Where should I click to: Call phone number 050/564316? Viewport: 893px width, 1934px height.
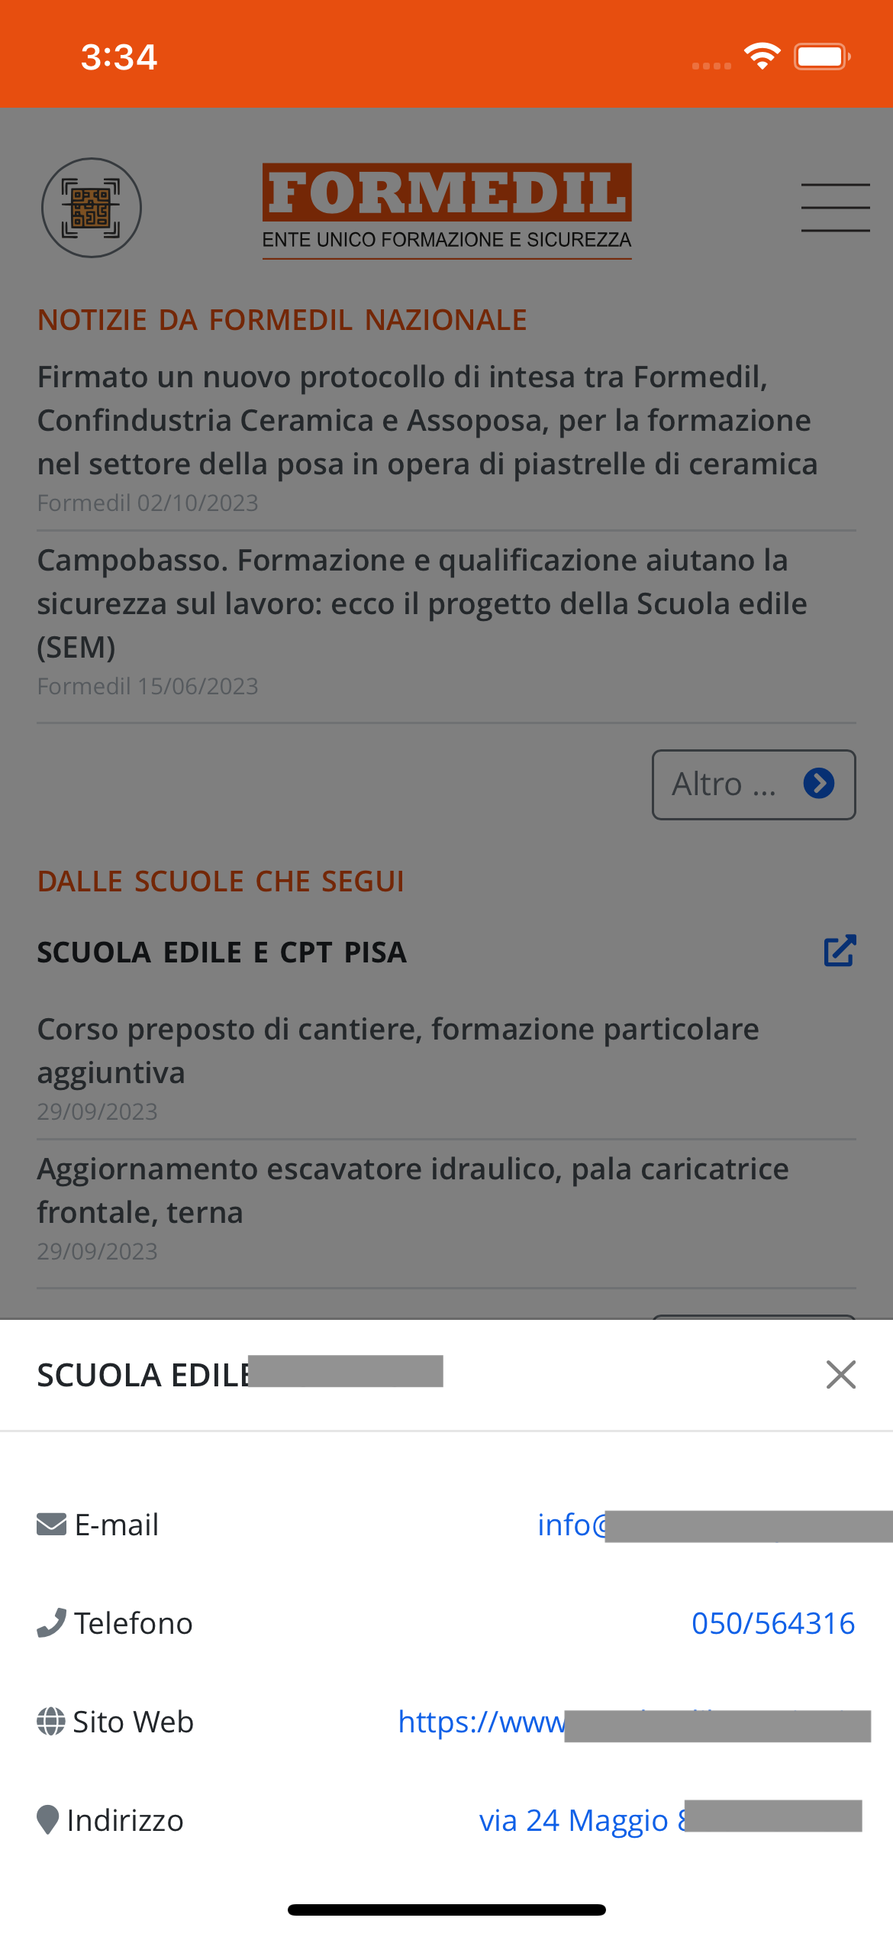(x=772, y=1623)
